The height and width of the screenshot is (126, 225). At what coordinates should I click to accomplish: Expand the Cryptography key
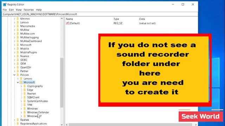pos(21,86)
